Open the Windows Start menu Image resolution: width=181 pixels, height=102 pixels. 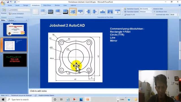click(x=3, y=99)
